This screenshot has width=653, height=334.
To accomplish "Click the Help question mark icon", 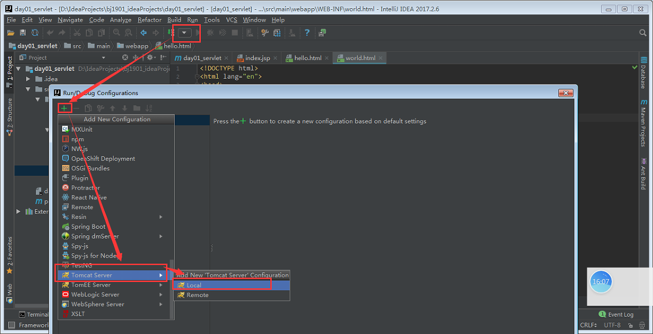I will click(307, 33).
